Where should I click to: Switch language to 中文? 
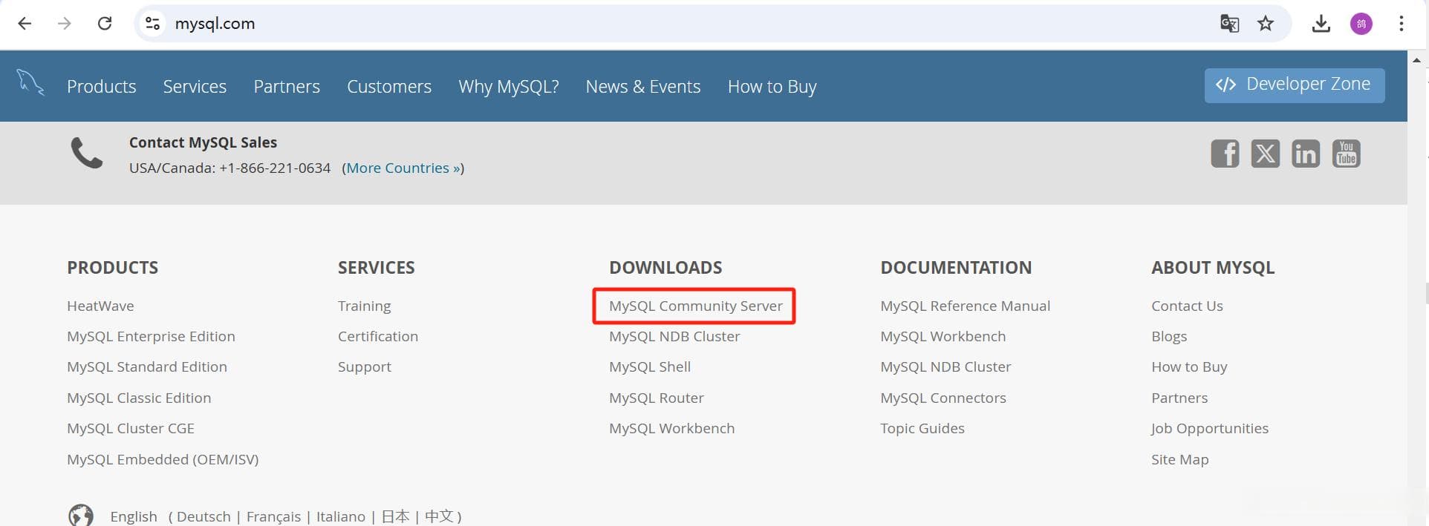pos(439,516)
